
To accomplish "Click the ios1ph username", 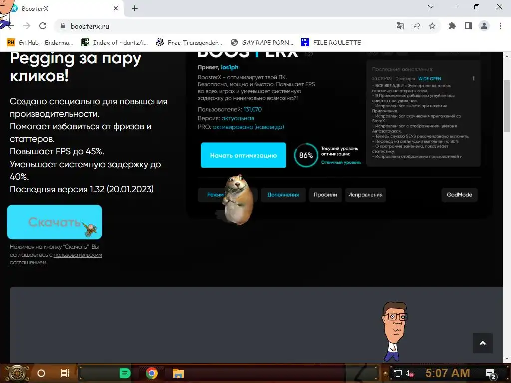I will coord(230,67).
